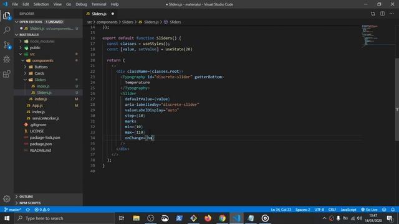
Task: Click Ln 34, Col 23 go-to-line indicator
Action: point(281,210)
